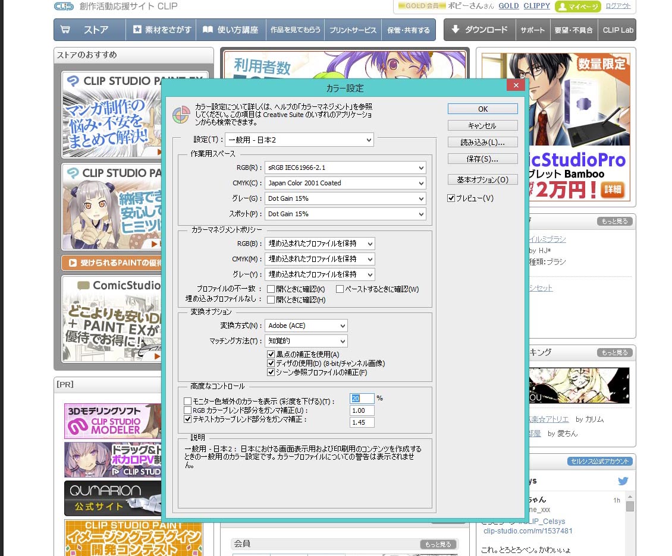Open the マッチング方法(T) 知覚的 dropdown
Image resolution: width=672 pixels, height=556 pixels.
(x=306, y=341)
